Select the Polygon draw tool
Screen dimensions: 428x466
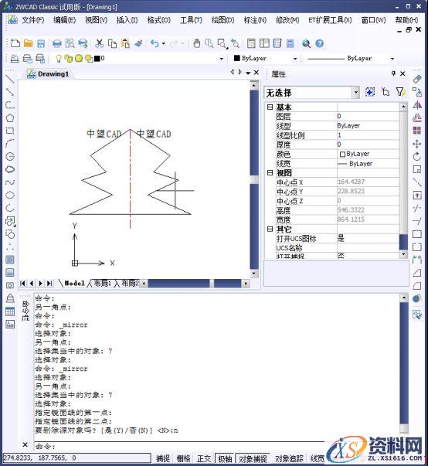(10, 118)
